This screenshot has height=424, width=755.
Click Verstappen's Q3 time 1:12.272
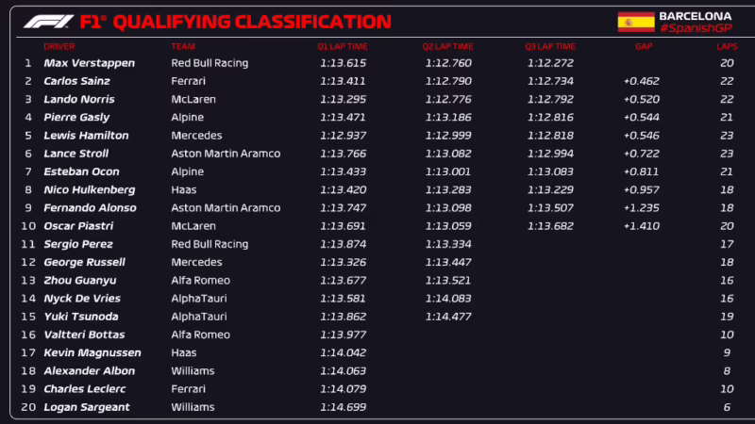pos(550,63)
